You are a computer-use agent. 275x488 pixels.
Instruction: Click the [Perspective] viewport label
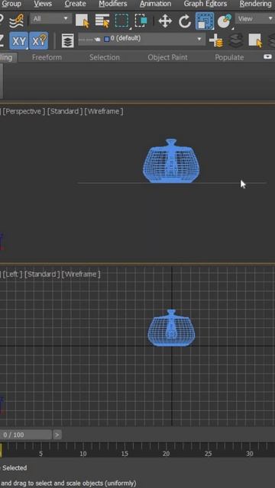coord(24,111)
